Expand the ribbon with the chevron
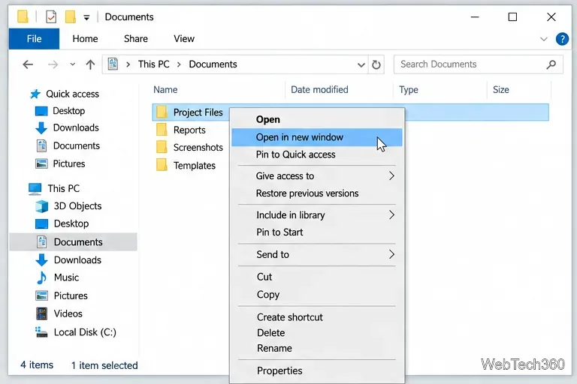Image resolution: width=577 pixels, height=384 pixels. (543, 39)
